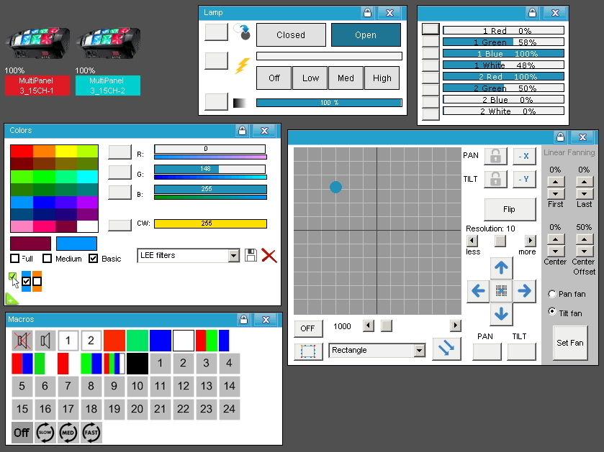Lock the Macros window
This screenshot has width=604, height=452.
coord(243,319)
